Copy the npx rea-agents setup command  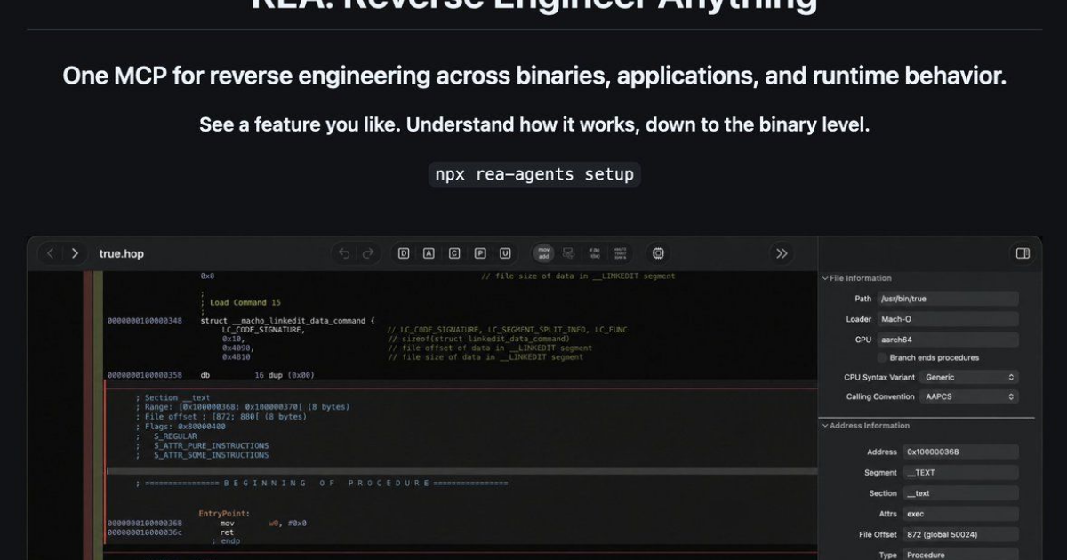click(x=534, y=174)
